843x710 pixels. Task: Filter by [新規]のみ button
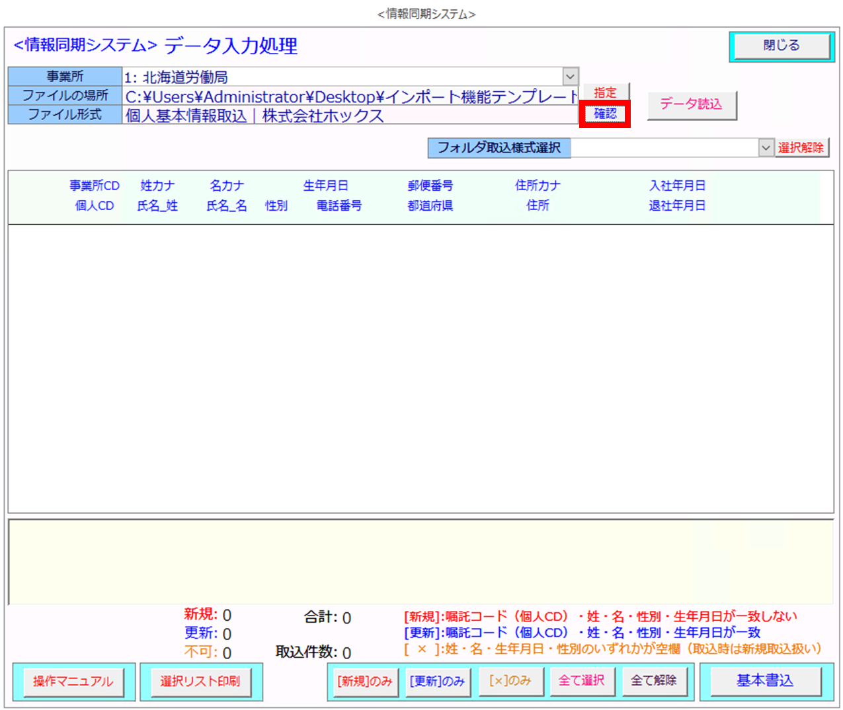point(364,681)
